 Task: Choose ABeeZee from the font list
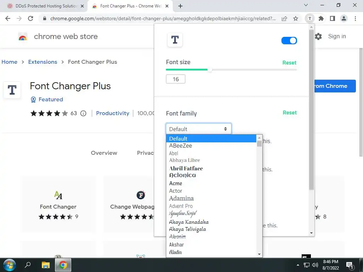pos(211,146)
